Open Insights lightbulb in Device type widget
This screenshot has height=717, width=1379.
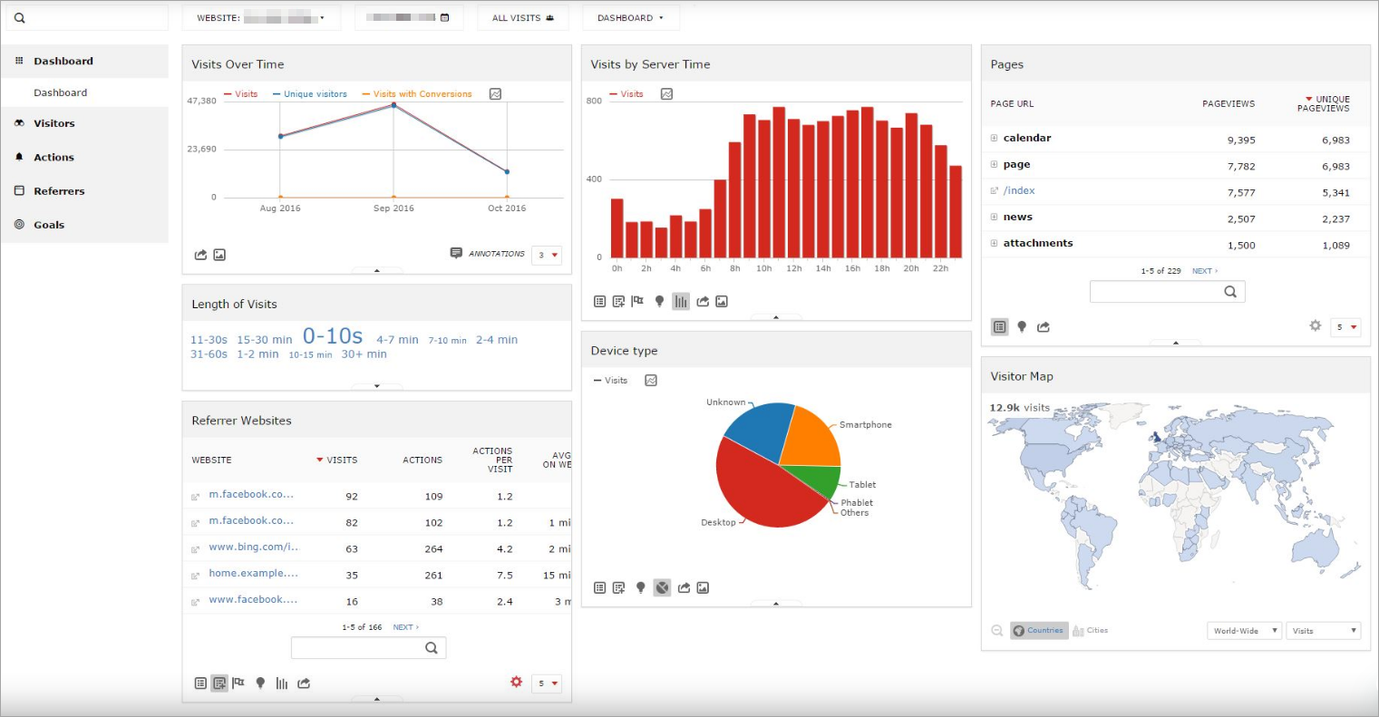(x=640, y=587)
